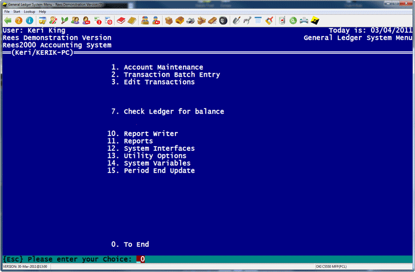Viewport: 415px width, 272px height.
Task: Open the Help menu
Action: click(x=42, y=11)
